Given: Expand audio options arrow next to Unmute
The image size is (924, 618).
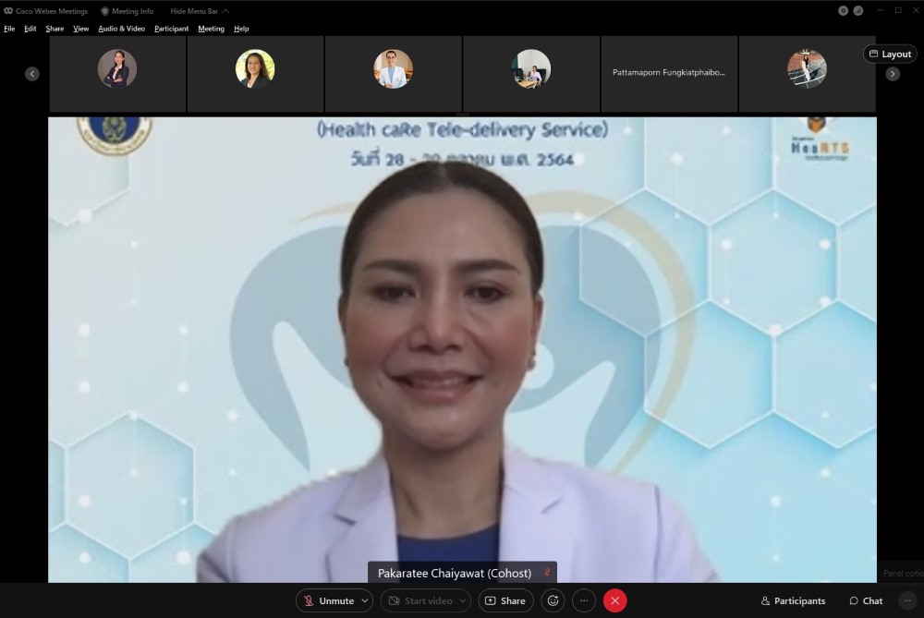Looking at the screenshot, I should tap(366, 600).
